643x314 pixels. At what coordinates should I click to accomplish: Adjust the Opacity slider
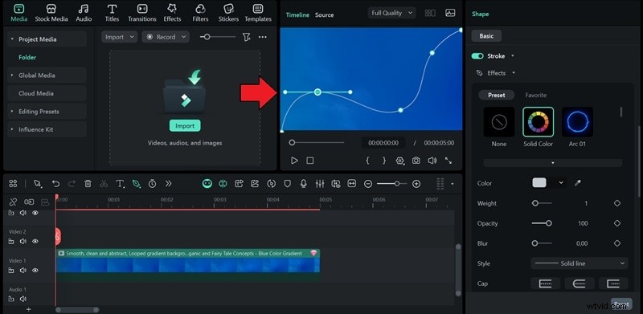tap(542, 223)
